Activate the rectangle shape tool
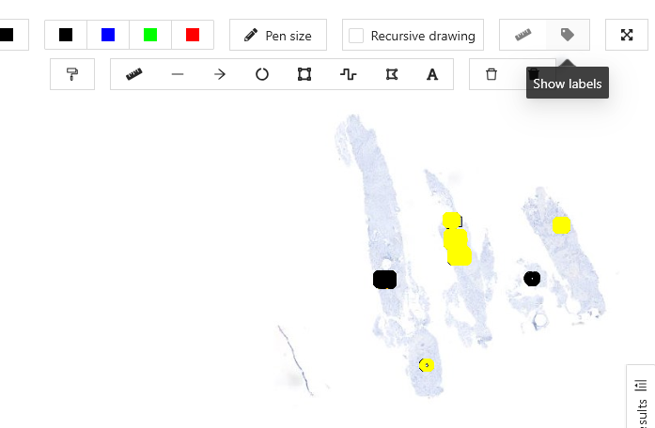655x428 pixels. [304, 74]
